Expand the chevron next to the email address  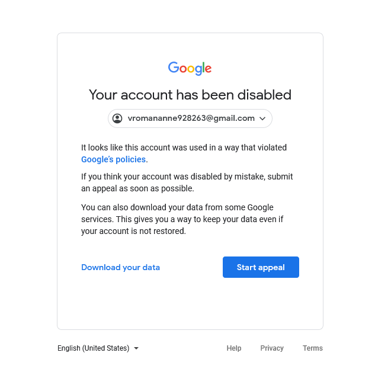point(262,118)
